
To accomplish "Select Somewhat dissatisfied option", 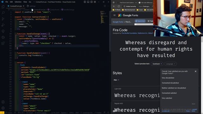I will pos(170,83).
